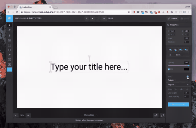The height and width of the screenshot is (128, 196).
Task: Click the undo button
Action: click(156, 116)
